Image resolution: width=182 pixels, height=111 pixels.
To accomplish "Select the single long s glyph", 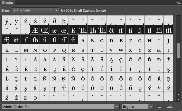I will click(25, 39).
